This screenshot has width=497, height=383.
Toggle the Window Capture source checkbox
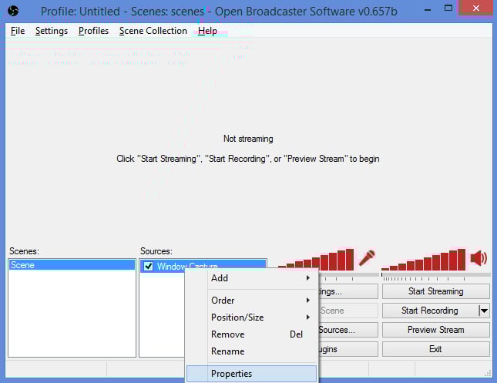(149, 266)
